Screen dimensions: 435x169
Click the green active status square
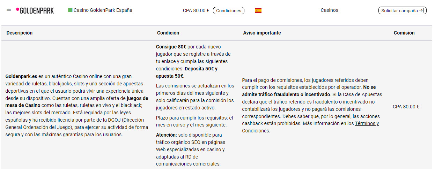[70, 10]
